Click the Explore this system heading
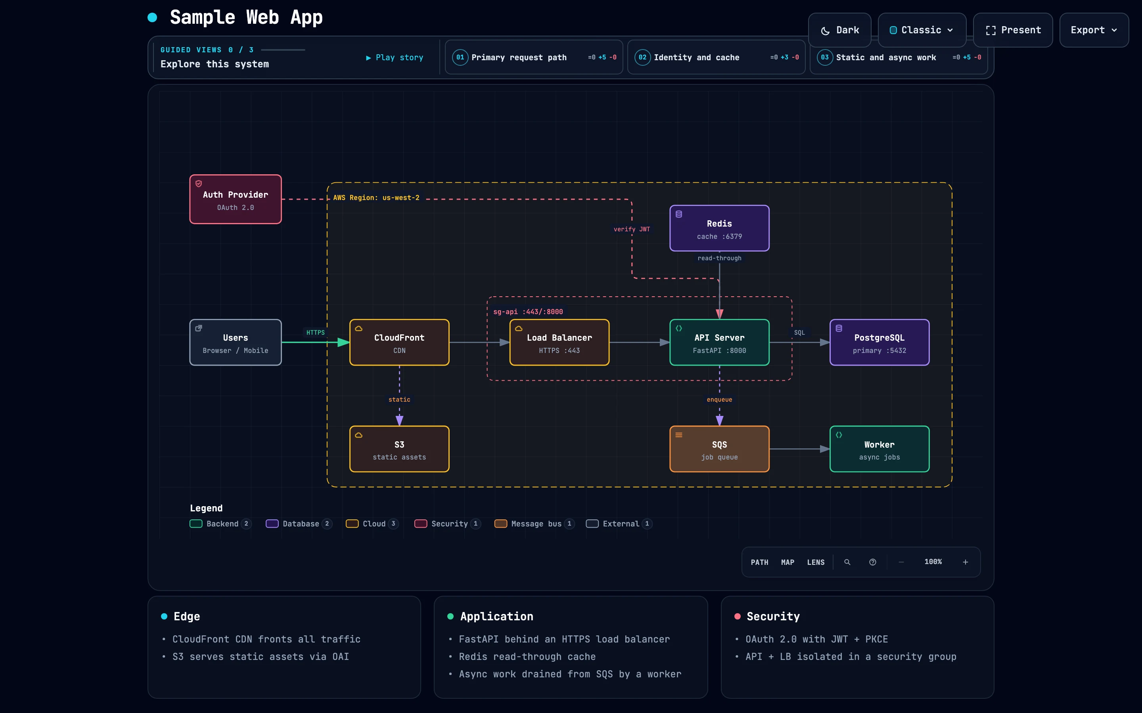The width and height of the screenshot is (1142, 713). click(215, 64)
